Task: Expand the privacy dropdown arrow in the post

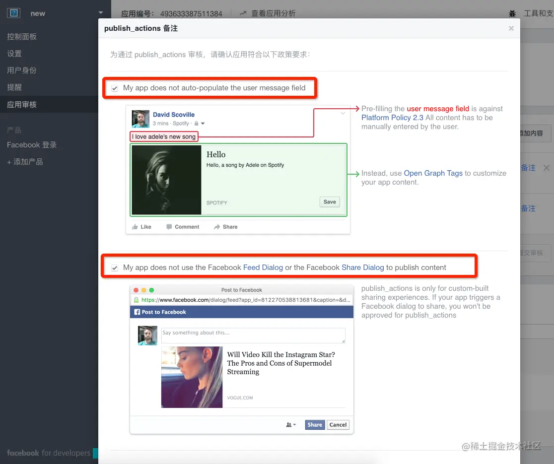Action: pyautogui.click(x=203, y=124)
